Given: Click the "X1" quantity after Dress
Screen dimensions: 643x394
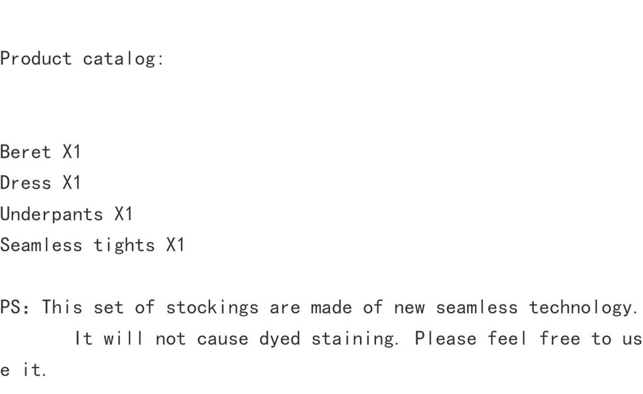Looking at the screenshot, I should pyautogui.click(x=72, y=183).
